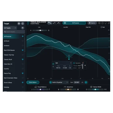
Task: Click the speech bubble icon next to help
Action: tap(106, 23)
